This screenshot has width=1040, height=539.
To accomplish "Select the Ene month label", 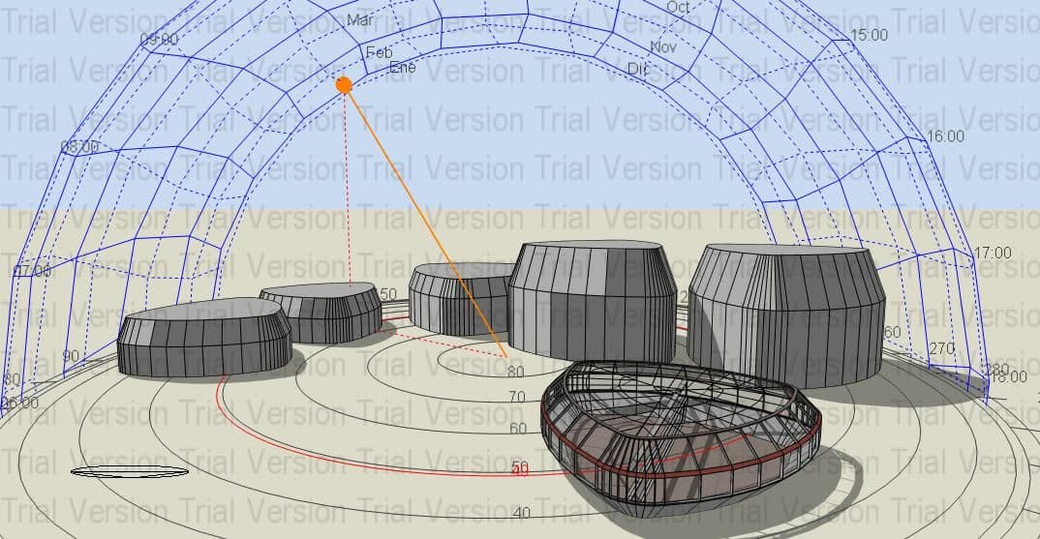I will tap(403, 68).
